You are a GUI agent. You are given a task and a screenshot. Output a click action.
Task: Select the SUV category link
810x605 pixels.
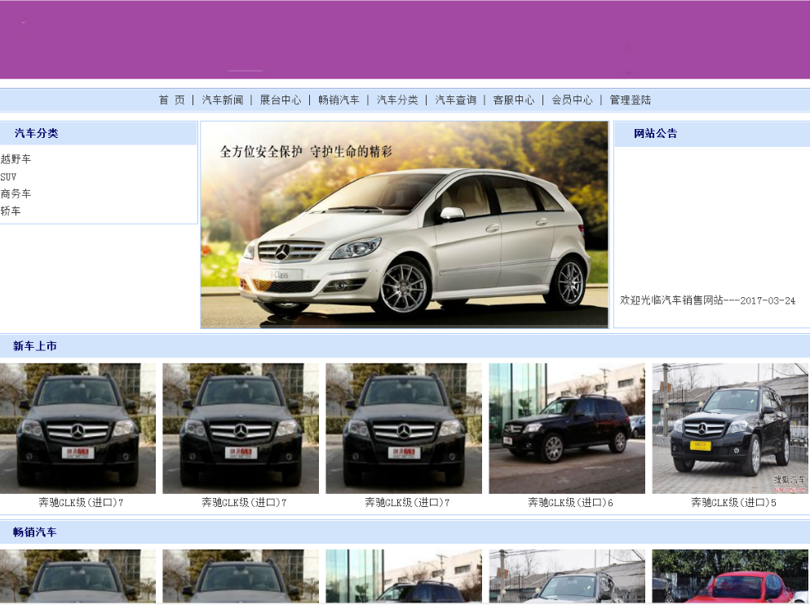pos(8,177)
